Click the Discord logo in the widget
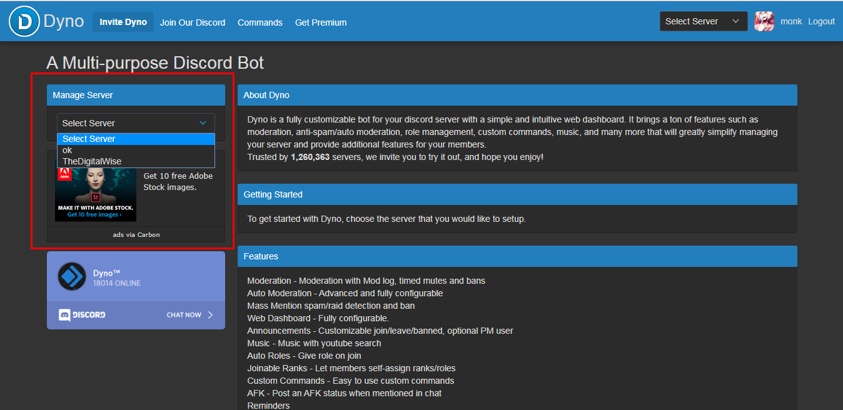 tap(82, 315)
